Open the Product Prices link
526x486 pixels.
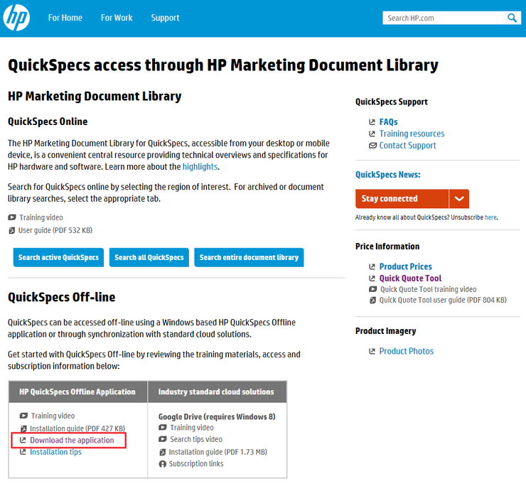[406, 266]
